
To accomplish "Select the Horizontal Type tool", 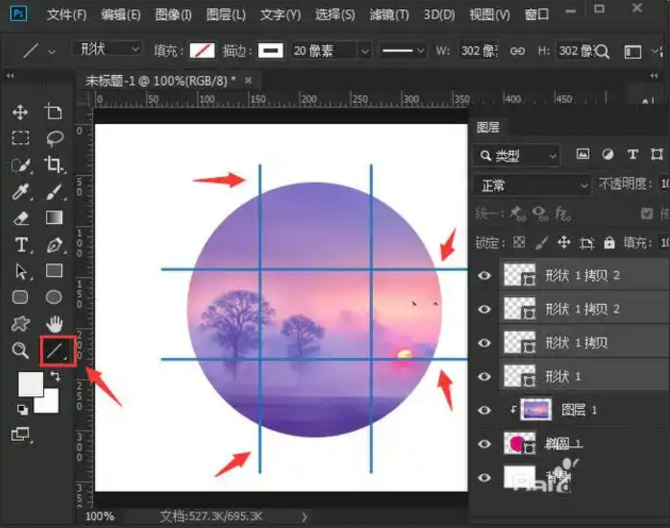I will coord(21,246).
